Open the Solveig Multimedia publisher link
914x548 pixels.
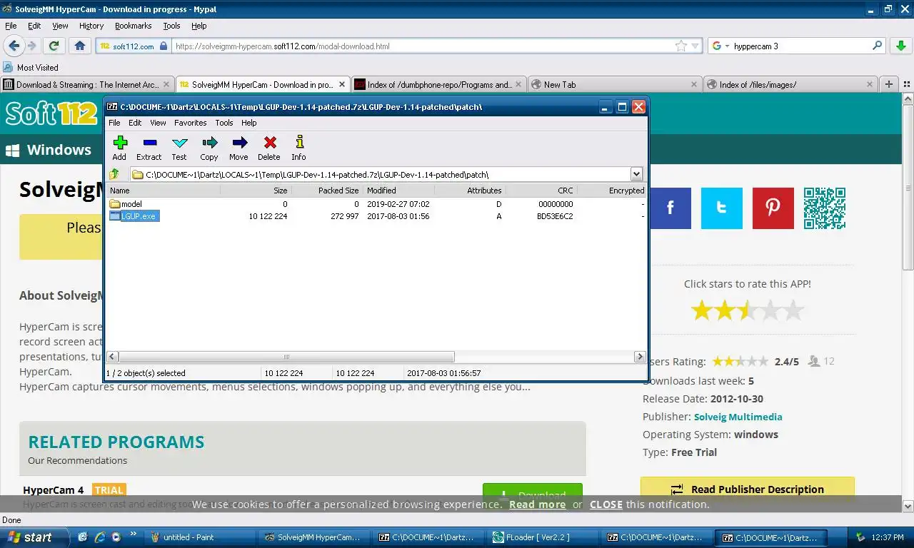738,417
